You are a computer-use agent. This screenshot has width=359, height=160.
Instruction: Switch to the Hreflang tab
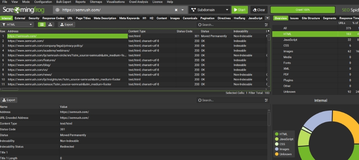[239, 18]
